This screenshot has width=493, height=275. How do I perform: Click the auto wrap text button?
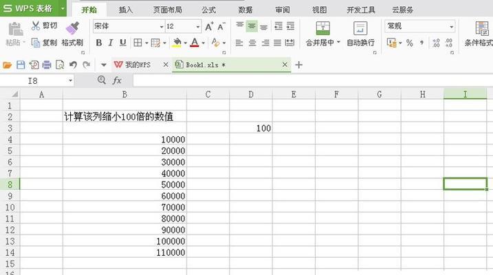pyautogui.click(x=360, y=34)
